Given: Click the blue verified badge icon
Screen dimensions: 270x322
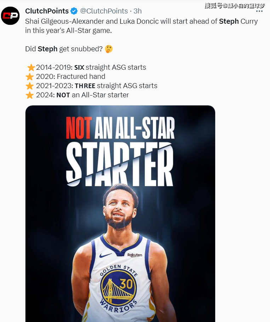Looking at the screenshot, I should click(x=74, y=11).
